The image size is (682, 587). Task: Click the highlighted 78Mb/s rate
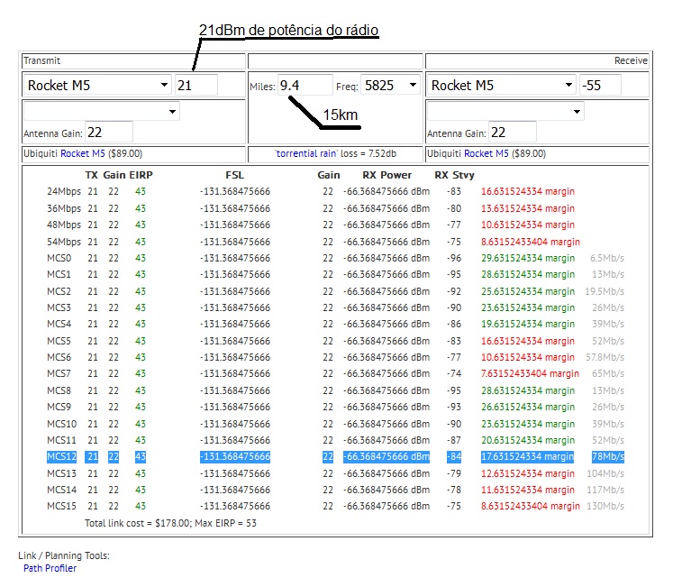[x=608, y=457]
